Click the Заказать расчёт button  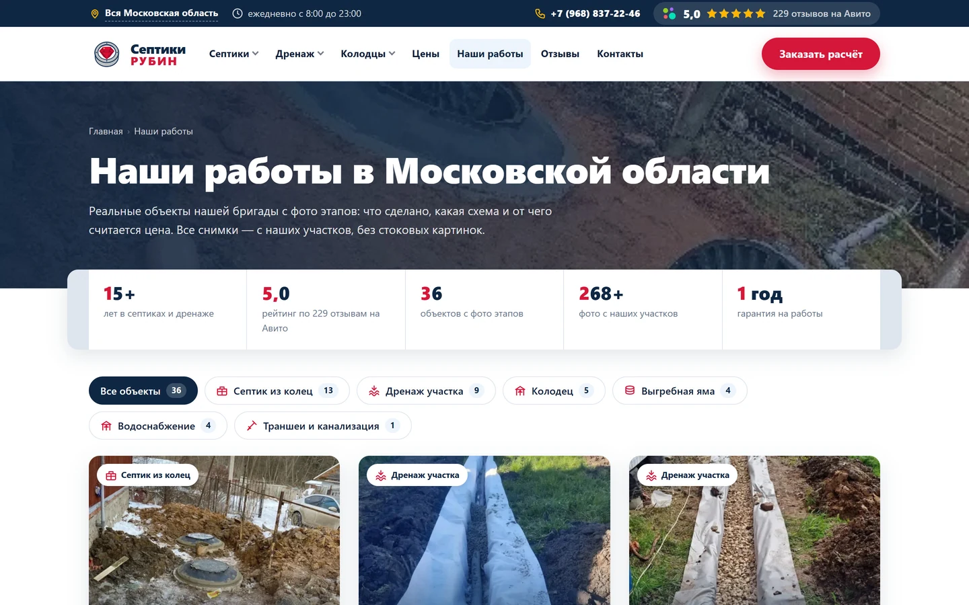tap(821, 54)
